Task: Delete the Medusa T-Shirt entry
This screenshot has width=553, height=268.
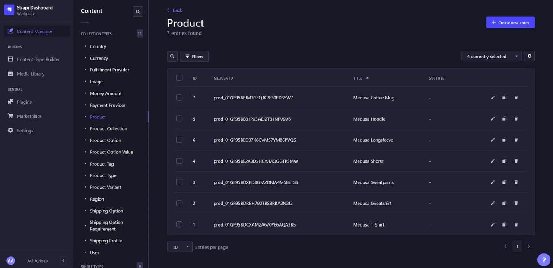Action: (516, 225)
